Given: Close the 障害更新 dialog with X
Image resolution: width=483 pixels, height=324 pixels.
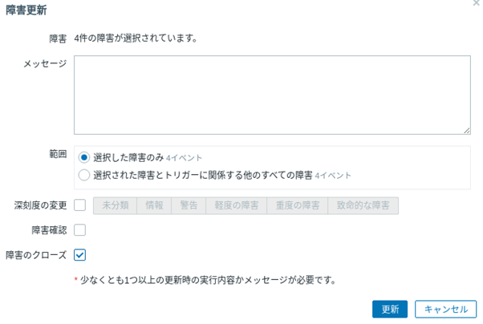Looking at the screenshot, I should click(477, 4).
